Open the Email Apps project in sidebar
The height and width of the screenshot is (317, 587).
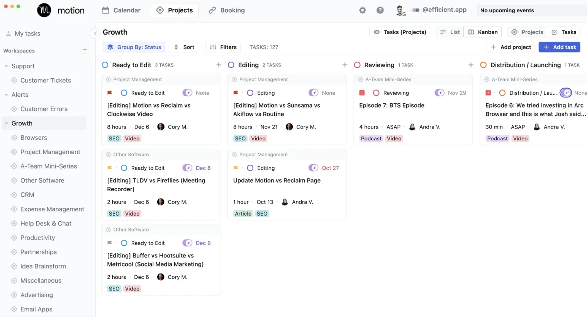tap(36, 309)
